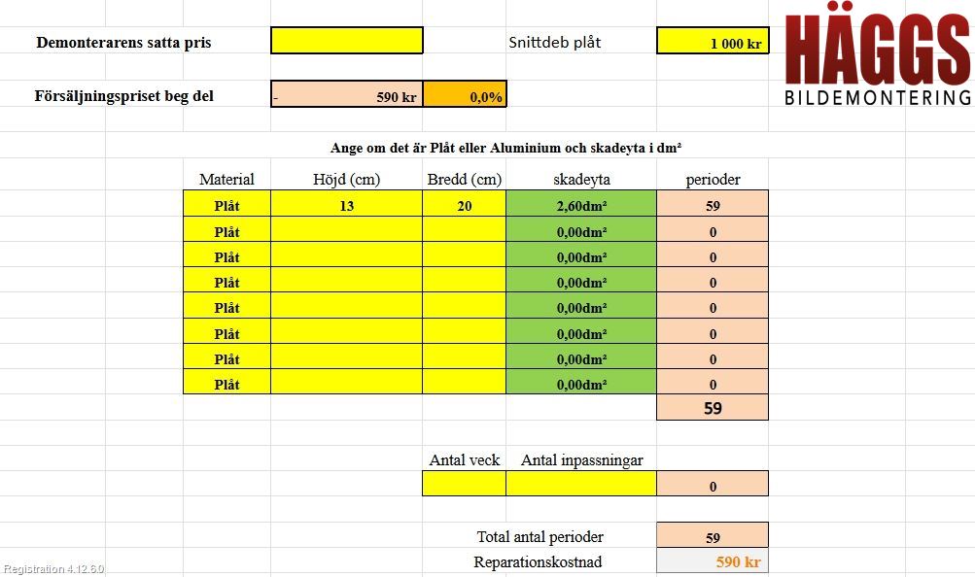Screen dimensions: 975x577
Task: Open the second row Plåt material cell
Action: click(x=226, y=229)
